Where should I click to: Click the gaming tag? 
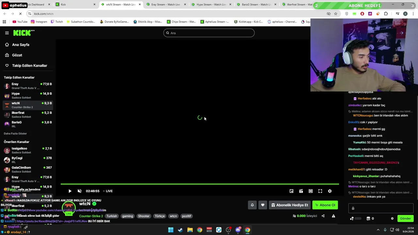127,216
